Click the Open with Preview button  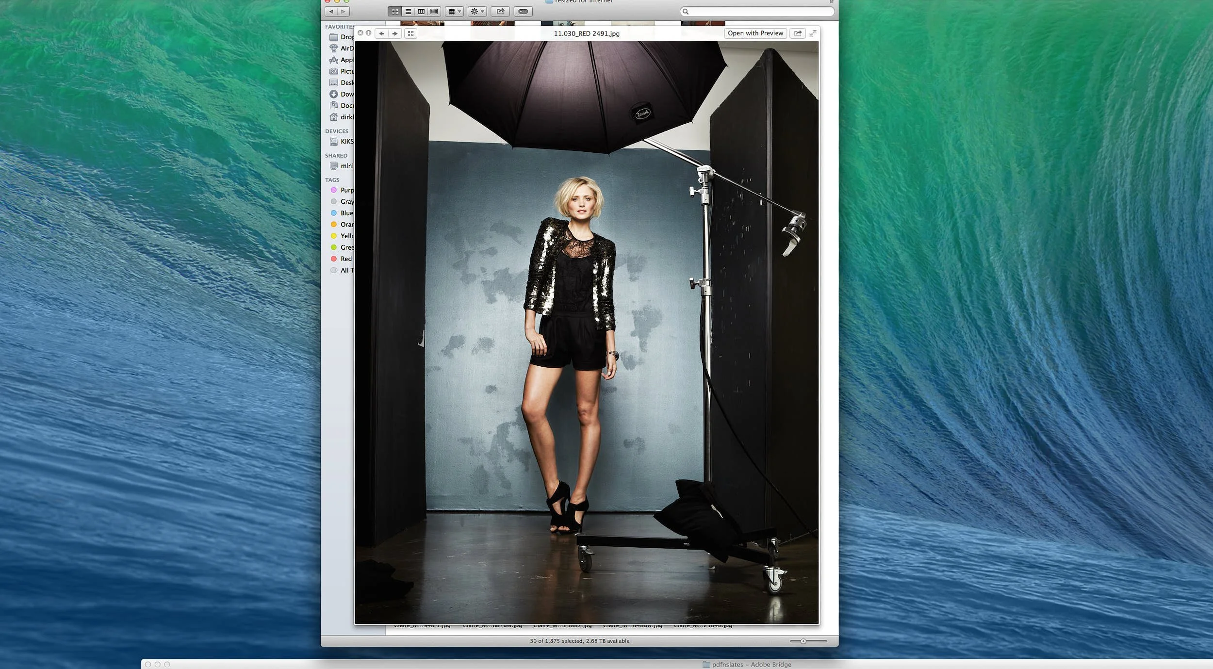coord(755,33)
